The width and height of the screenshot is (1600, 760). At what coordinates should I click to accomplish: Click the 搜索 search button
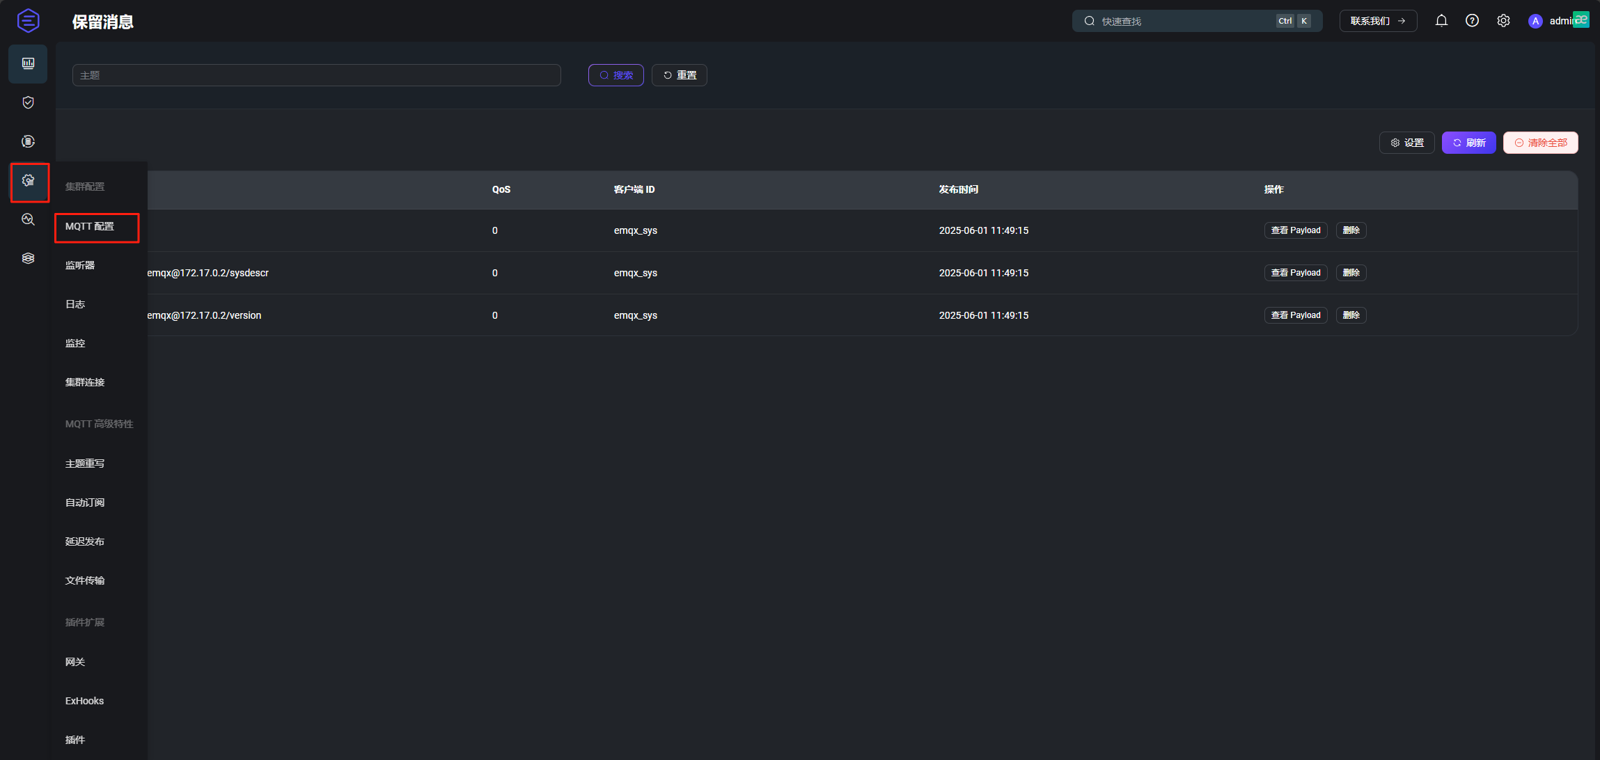coord(615,75)
